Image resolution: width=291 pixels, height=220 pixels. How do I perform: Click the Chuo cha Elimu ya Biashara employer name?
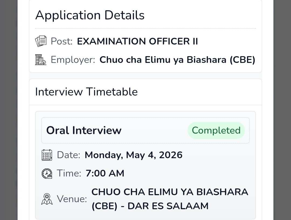coord(177,60)
